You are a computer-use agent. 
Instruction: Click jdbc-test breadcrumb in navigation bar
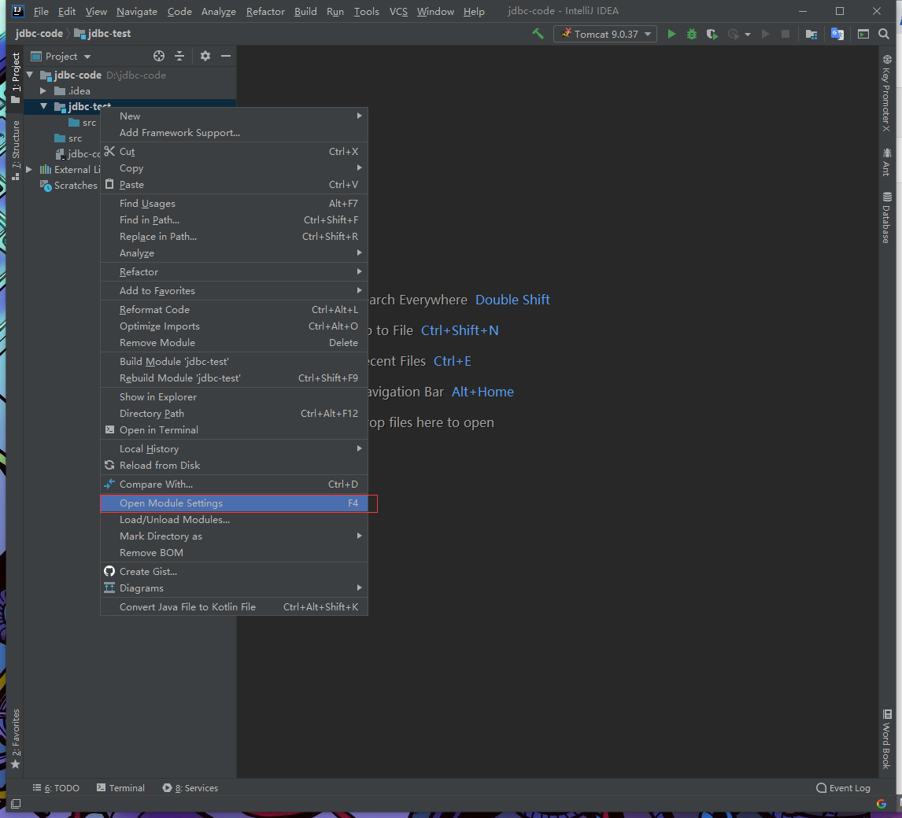(x=102, y=33)
